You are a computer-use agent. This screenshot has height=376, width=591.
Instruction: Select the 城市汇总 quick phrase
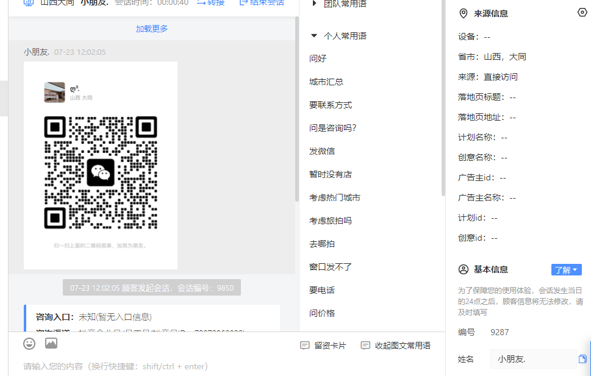pyautogui.click(x=326, y=82)
